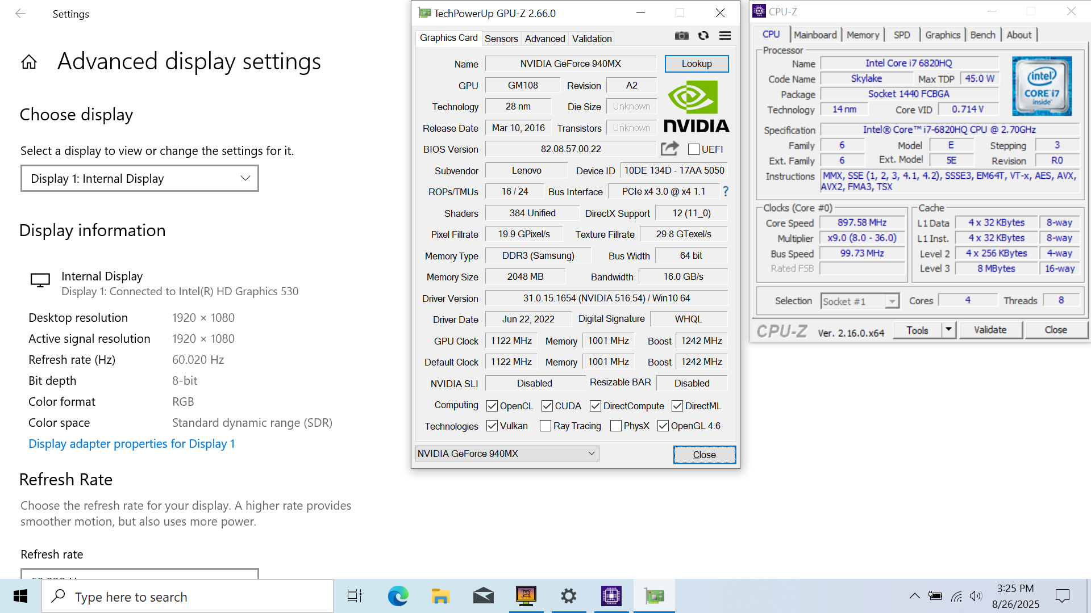Open the CPU-Z About tab
This screenshot has height=613, width=1091.
point(1019,35)
